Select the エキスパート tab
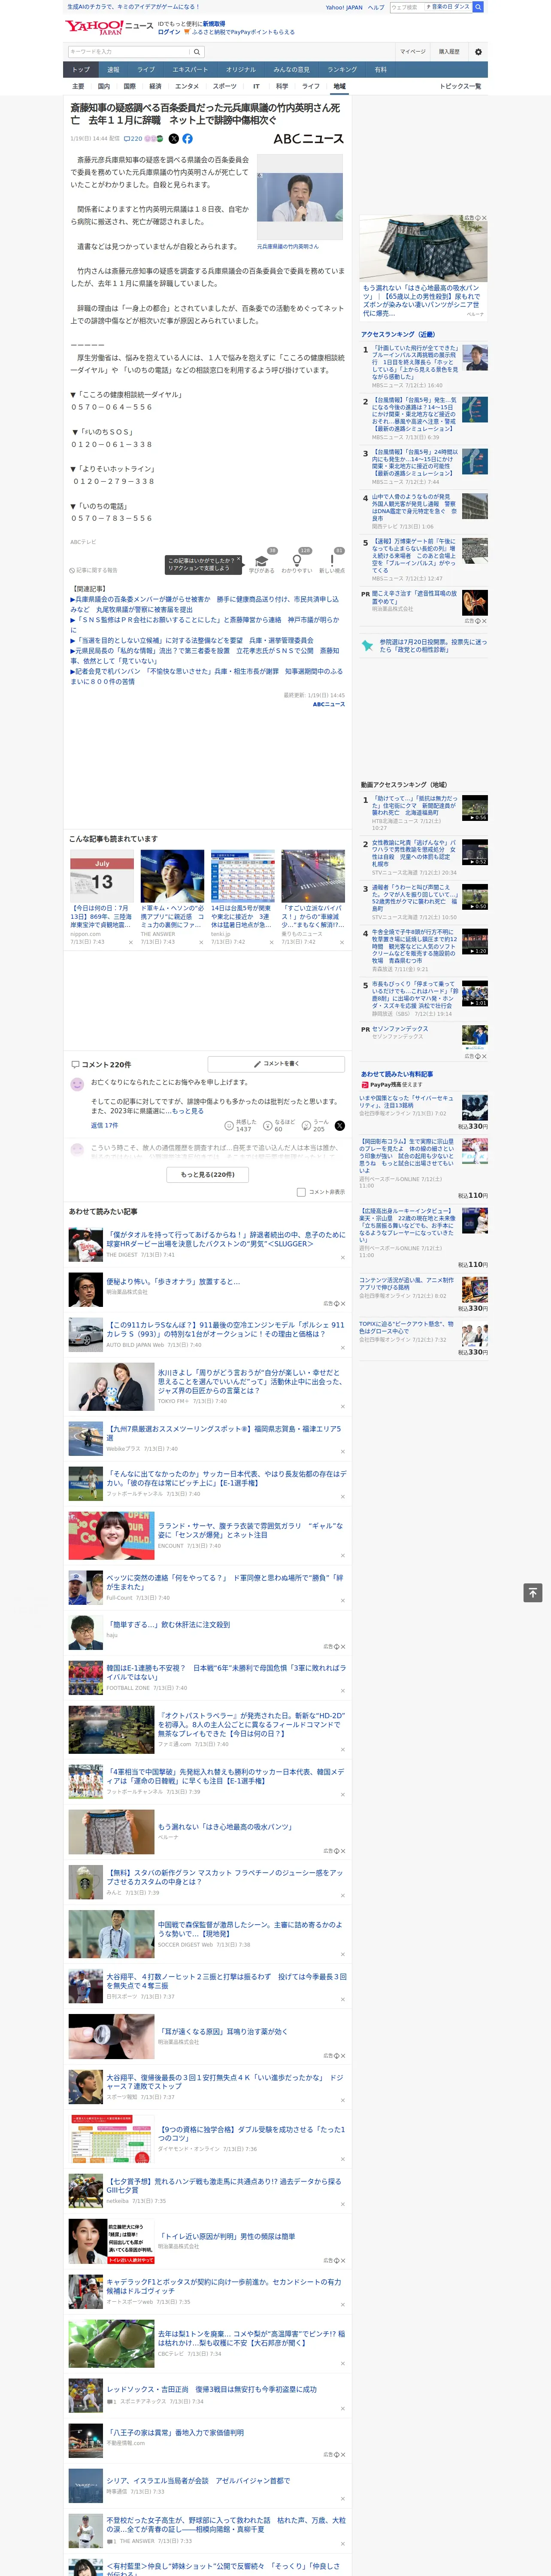This screenshot has height=2576, width=551. (190, 70)
